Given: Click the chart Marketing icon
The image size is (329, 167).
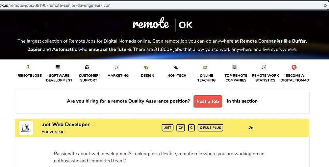Looking at the screenshot, I should (x=117, y=67).
